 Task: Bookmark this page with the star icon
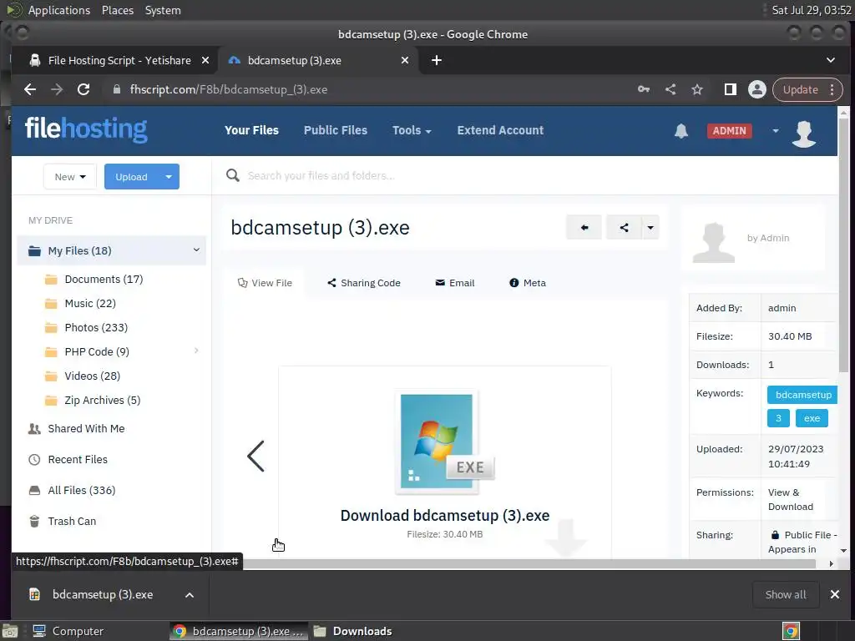coord(697,89)
